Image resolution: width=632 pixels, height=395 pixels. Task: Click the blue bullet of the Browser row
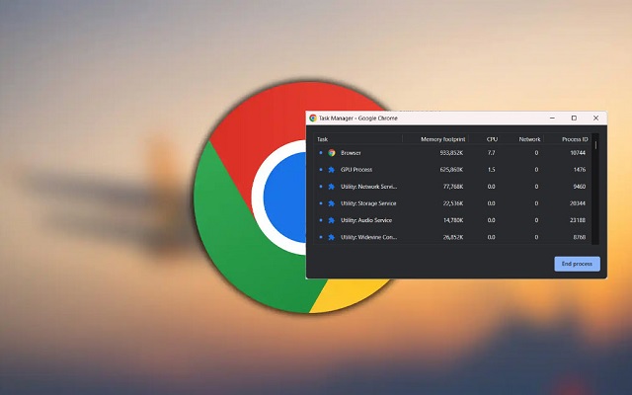pyautogui.click(x=321, y=153)
